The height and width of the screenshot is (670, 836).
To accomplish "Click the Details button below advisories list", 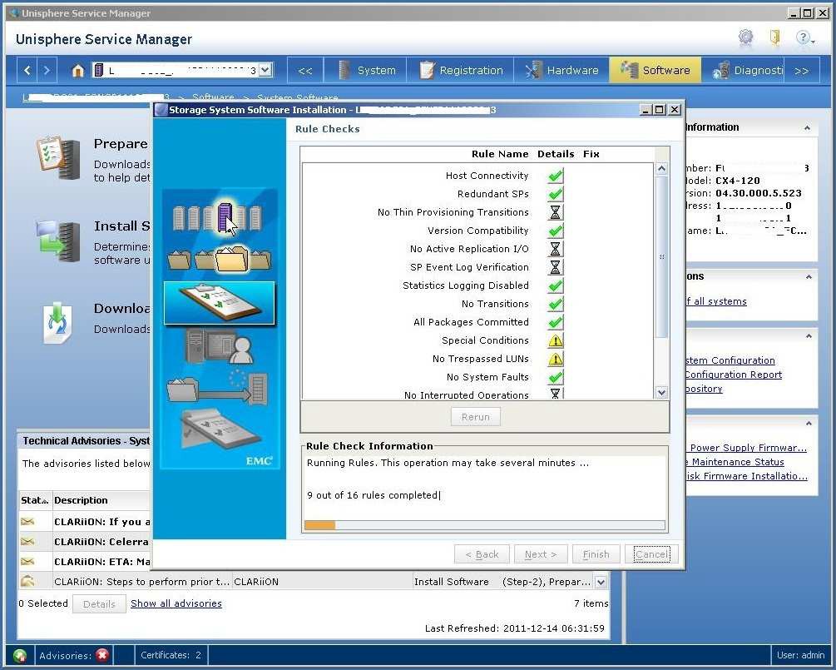I will (x=99, y=604).
